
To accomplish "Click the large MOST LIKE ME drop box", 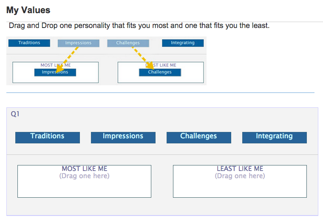I will coord(84,187).
